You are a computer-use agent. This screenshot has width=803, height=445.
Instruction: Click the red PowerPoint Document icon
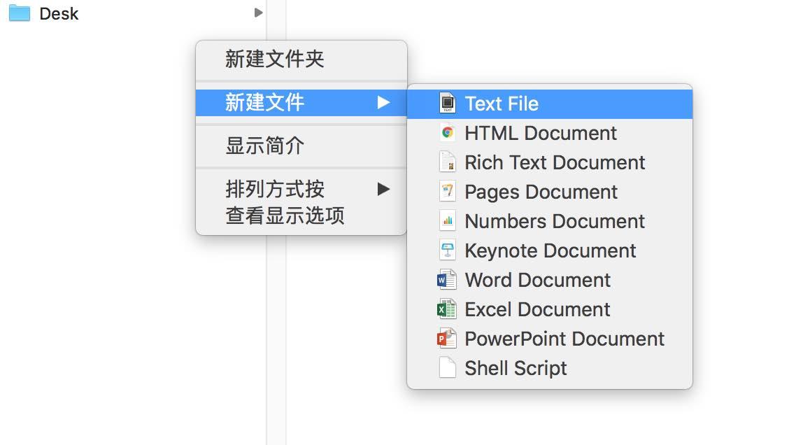point(447,339)
